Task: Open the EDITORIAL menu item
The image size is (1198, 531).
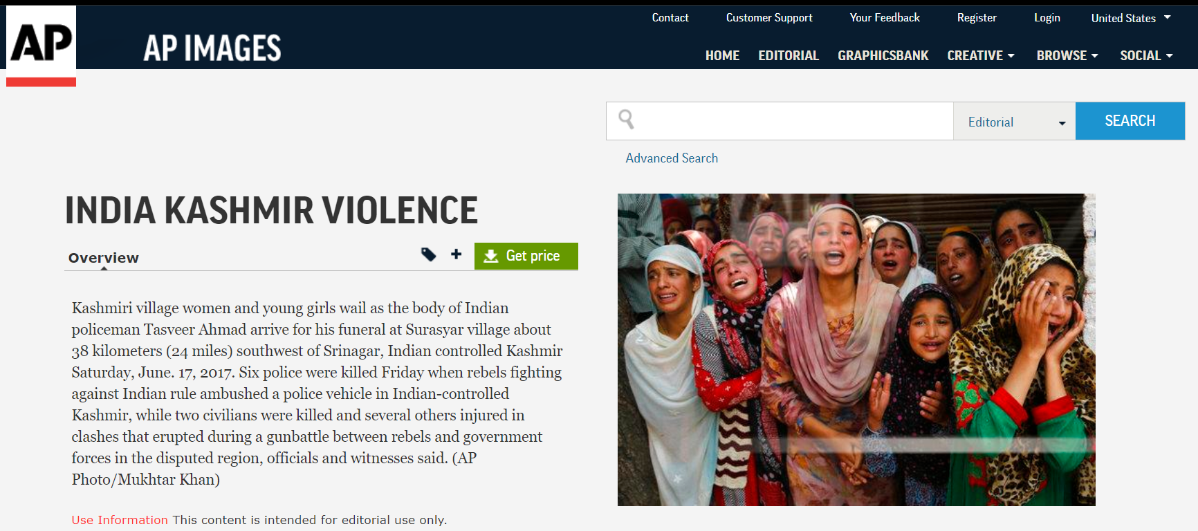Action: coord(789,55)
